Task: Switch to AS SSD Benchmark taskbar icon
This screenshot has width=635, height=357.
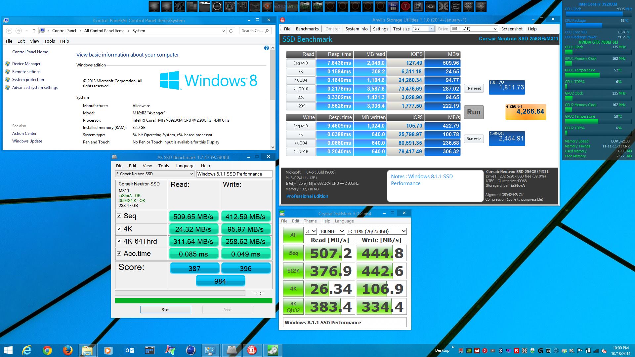Action: tap(232, 350)
